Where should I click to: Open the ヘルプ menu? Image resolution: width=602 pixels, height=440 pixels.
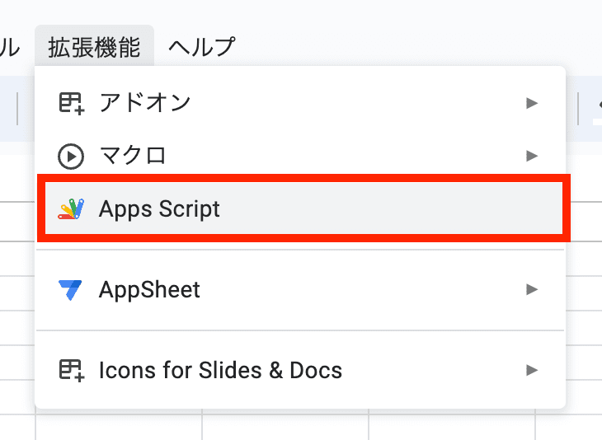[201, 47]
